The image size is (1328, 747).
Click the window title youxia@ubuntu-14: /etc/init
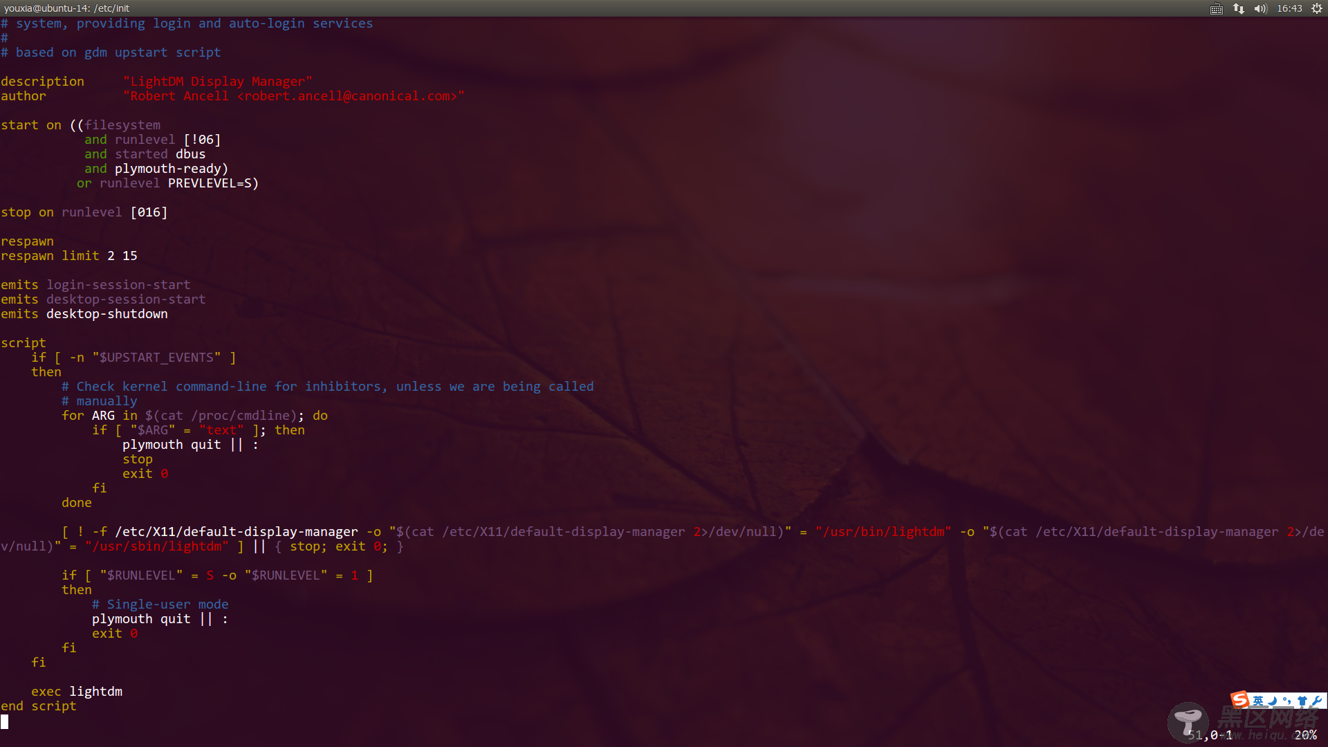66,8
